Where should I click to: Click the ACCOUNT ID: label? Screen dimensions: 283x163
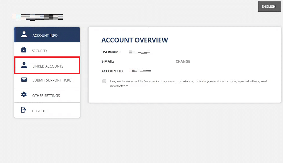point(113,71)
